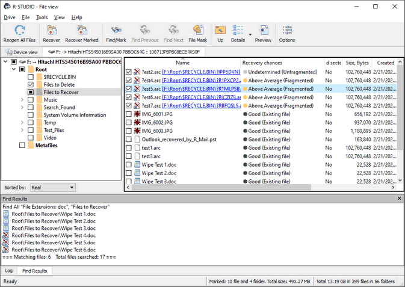
Task: Open the Help menu
Action: click(x=76, y=17)
